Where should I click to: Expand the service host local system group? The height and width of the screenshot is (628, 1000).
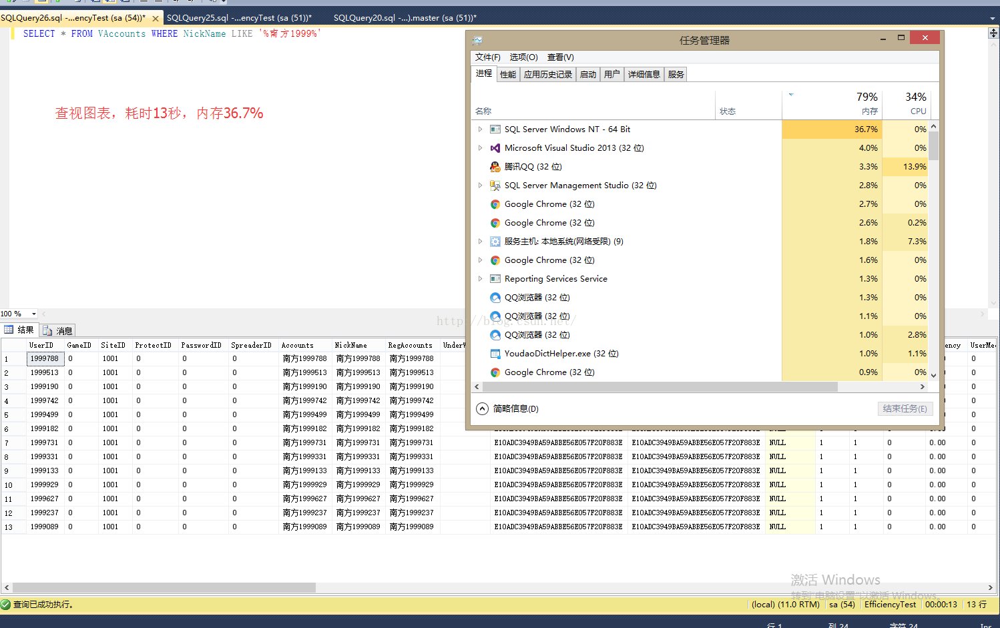[480, 242]
